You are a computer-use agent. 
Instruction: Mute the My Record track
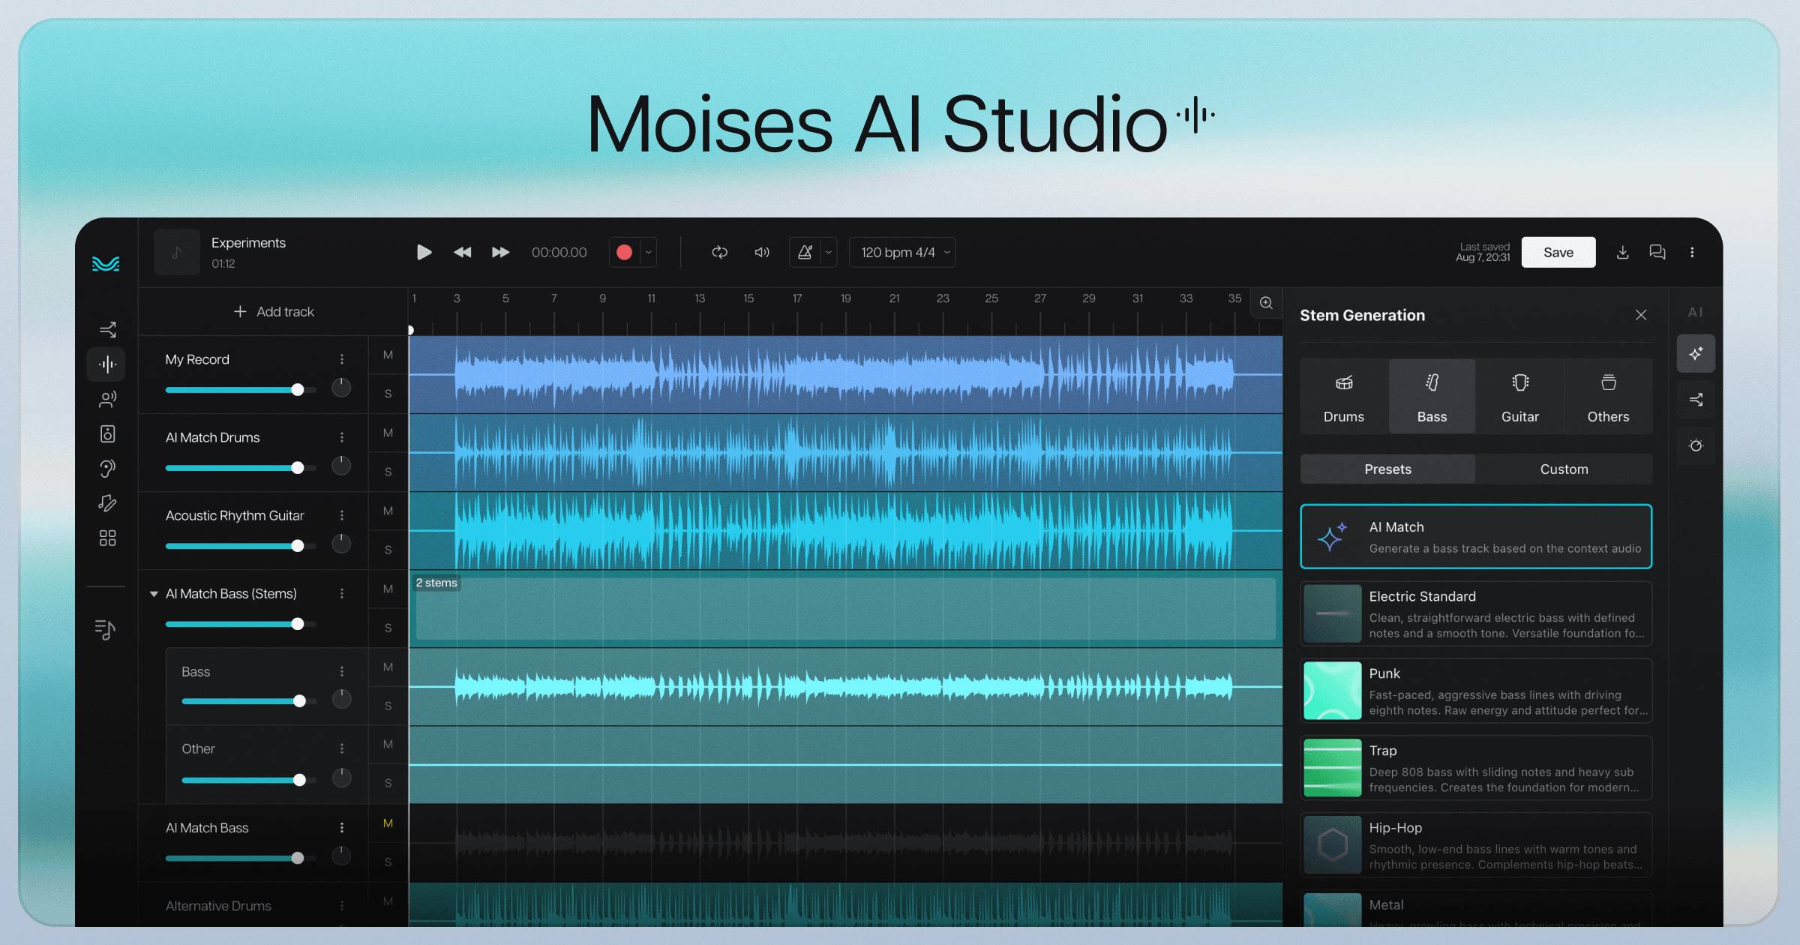pos(388,355)
